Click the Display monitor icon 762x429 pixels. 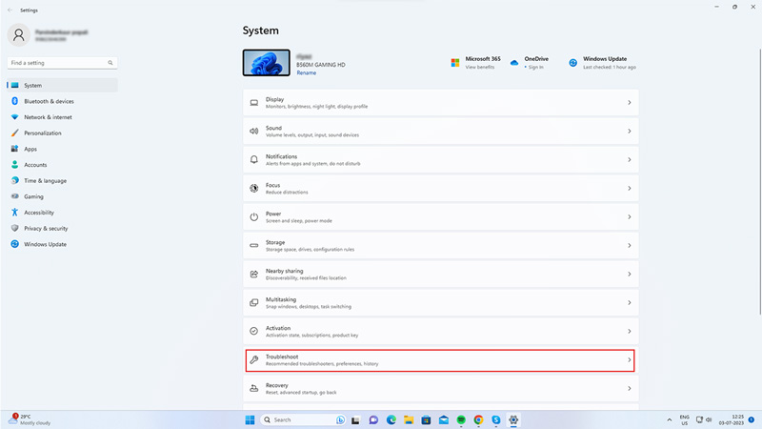(254, 103)
